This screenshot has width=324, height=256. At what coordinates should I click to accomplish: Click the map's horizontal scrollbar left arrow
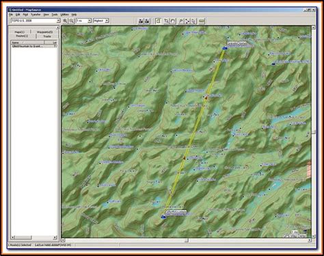[64, 240]
